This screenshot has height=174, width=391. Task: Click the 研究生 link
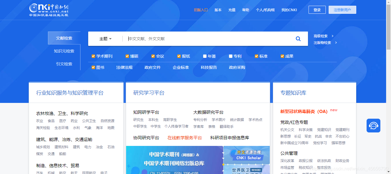[x=138, y=120]
